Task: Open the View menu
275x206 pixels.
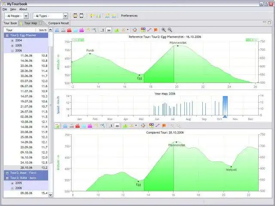Action: coord(13,9)
